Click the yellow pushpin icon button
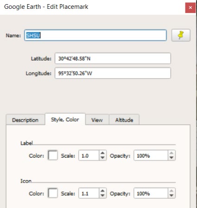197x208 pixels. (181, 35)
